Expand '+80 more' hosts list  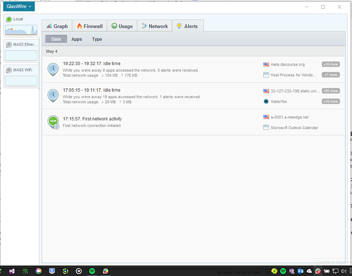point(330,91)
